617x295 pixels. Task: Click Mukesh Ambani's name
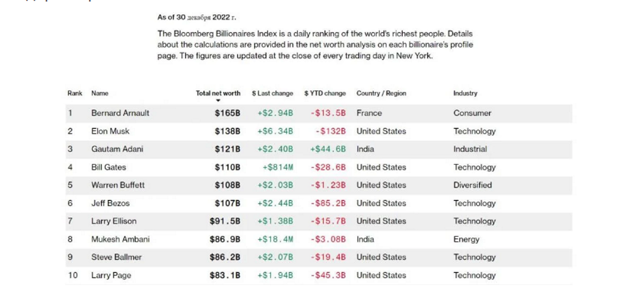tap(120, 239)
